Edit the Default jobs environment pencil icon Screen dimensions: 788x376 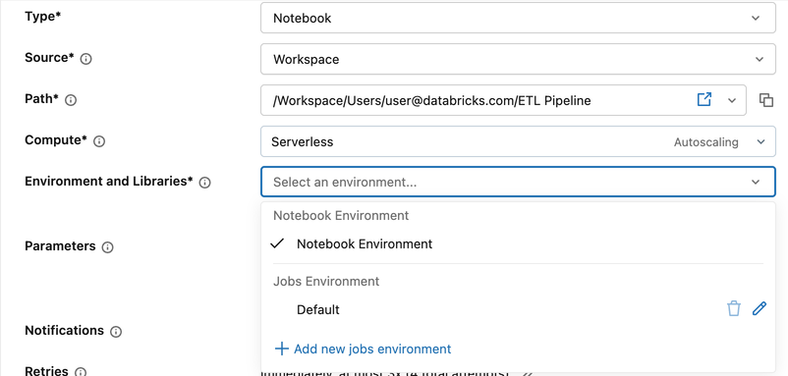759,308
